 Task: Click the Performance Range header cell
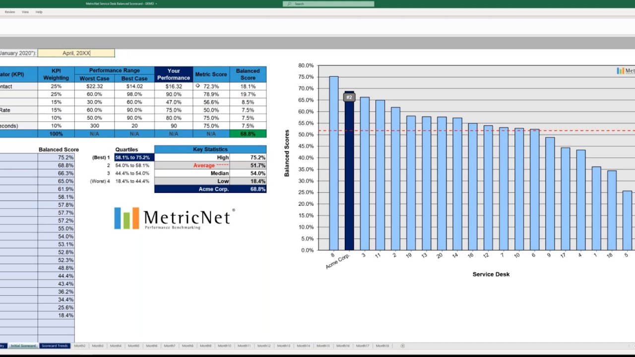click(x=114, y=70)
